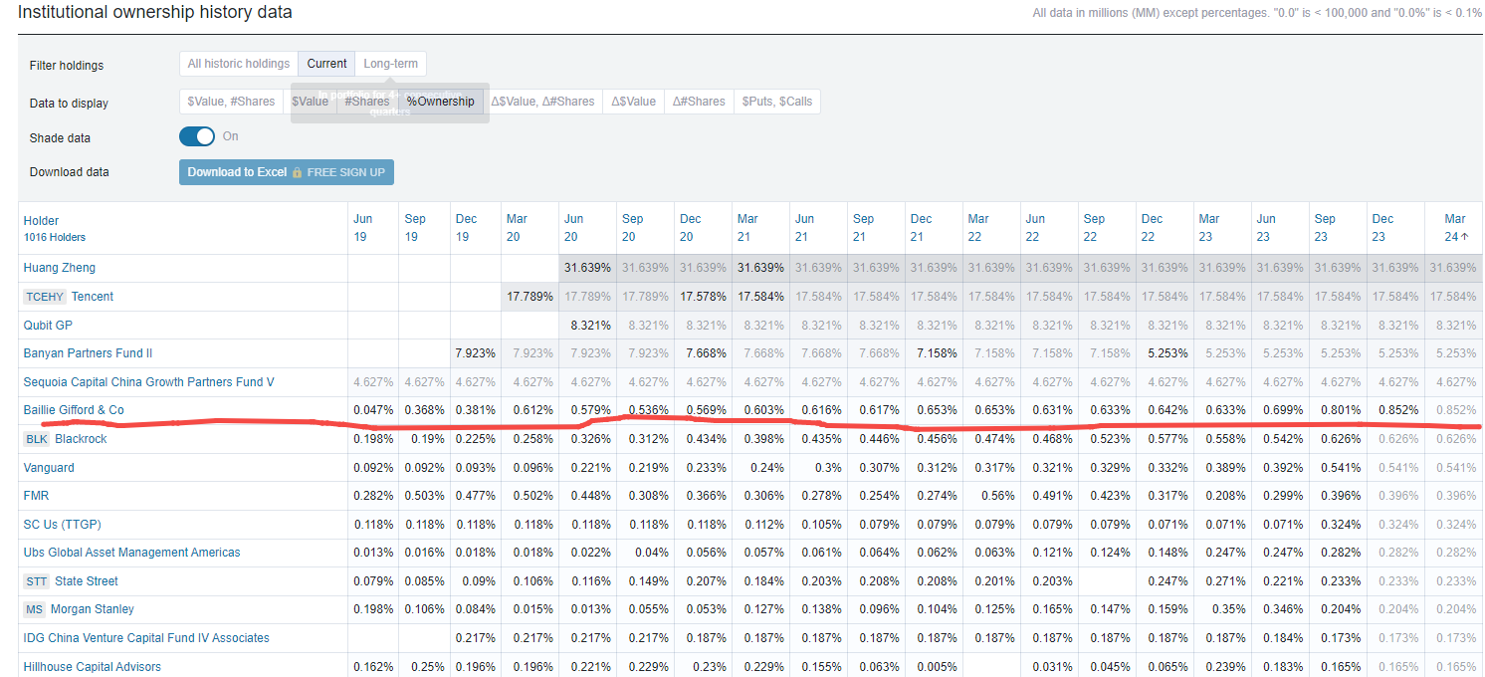Show the $Puts, $Calls data view
This screenshot has width=1485, height=677.
(776, 102)
